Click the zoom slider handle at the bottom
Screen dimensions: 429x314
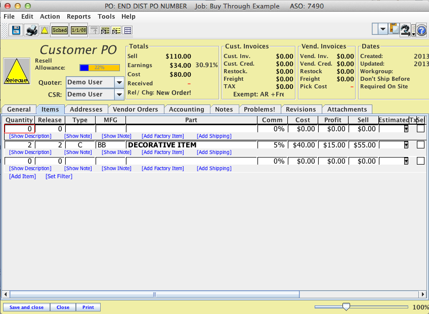click(346, 306)
